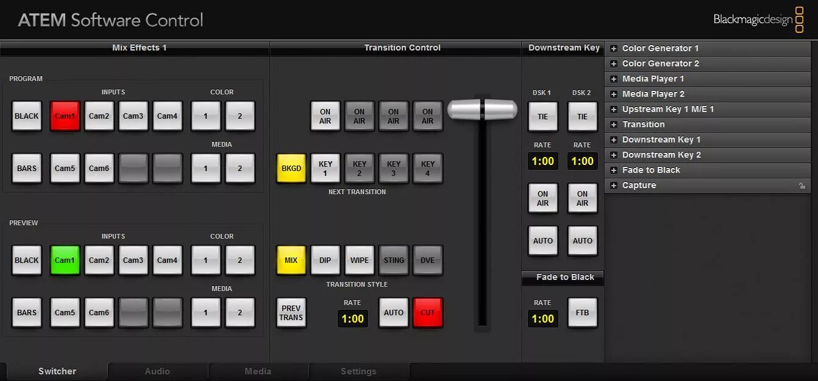Toggle DSK 1 TIE button
The image size is (818, 381).
pos(543,116)
